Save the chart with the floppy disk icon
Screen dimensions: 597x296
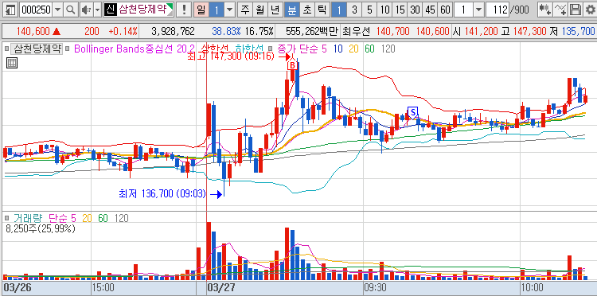tap(576, 10)
